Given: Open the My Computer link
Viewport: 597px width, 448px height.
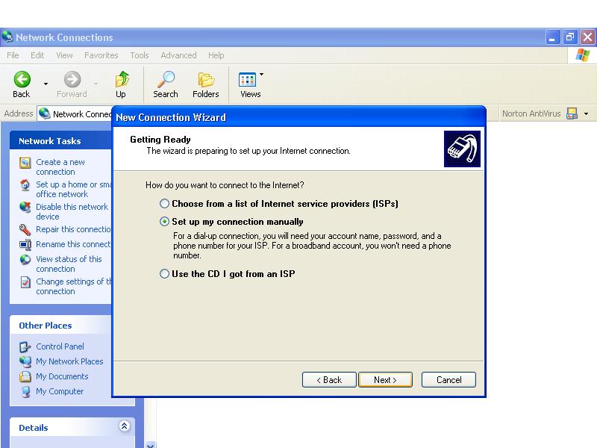Looking at the screenshot, I should (60, 391).
